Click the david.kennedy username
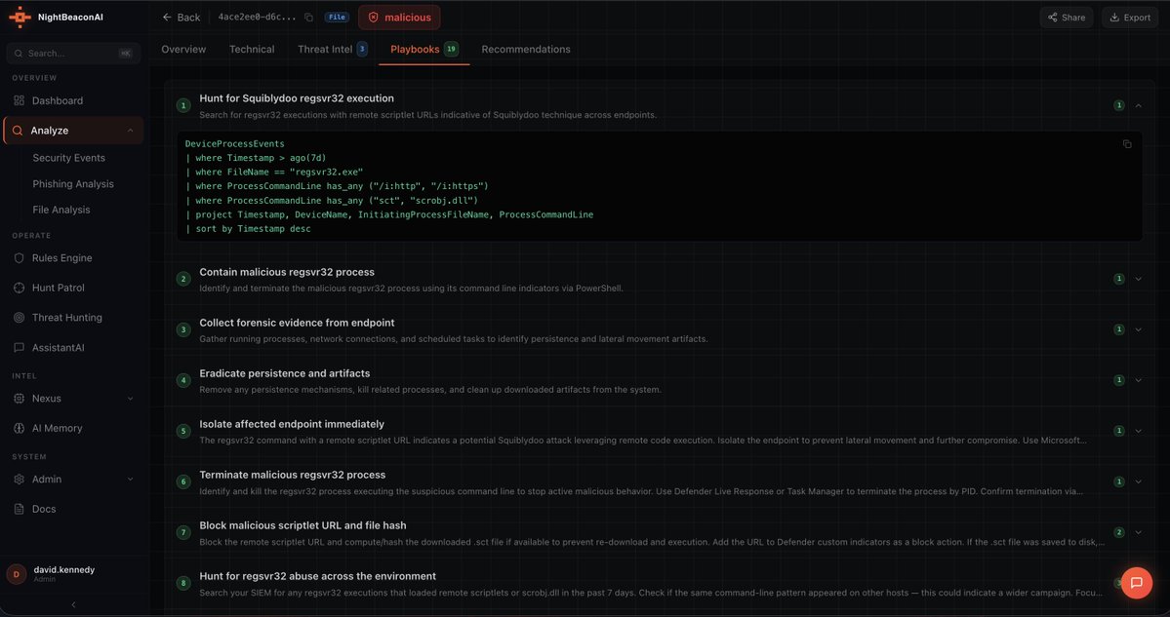 tap(64, 569)
